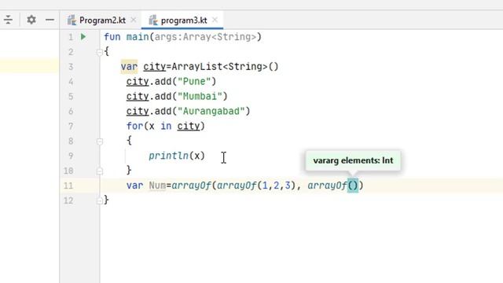
Task: Click "ArrayList<String>()" on line 3
Action: (225, 66)
